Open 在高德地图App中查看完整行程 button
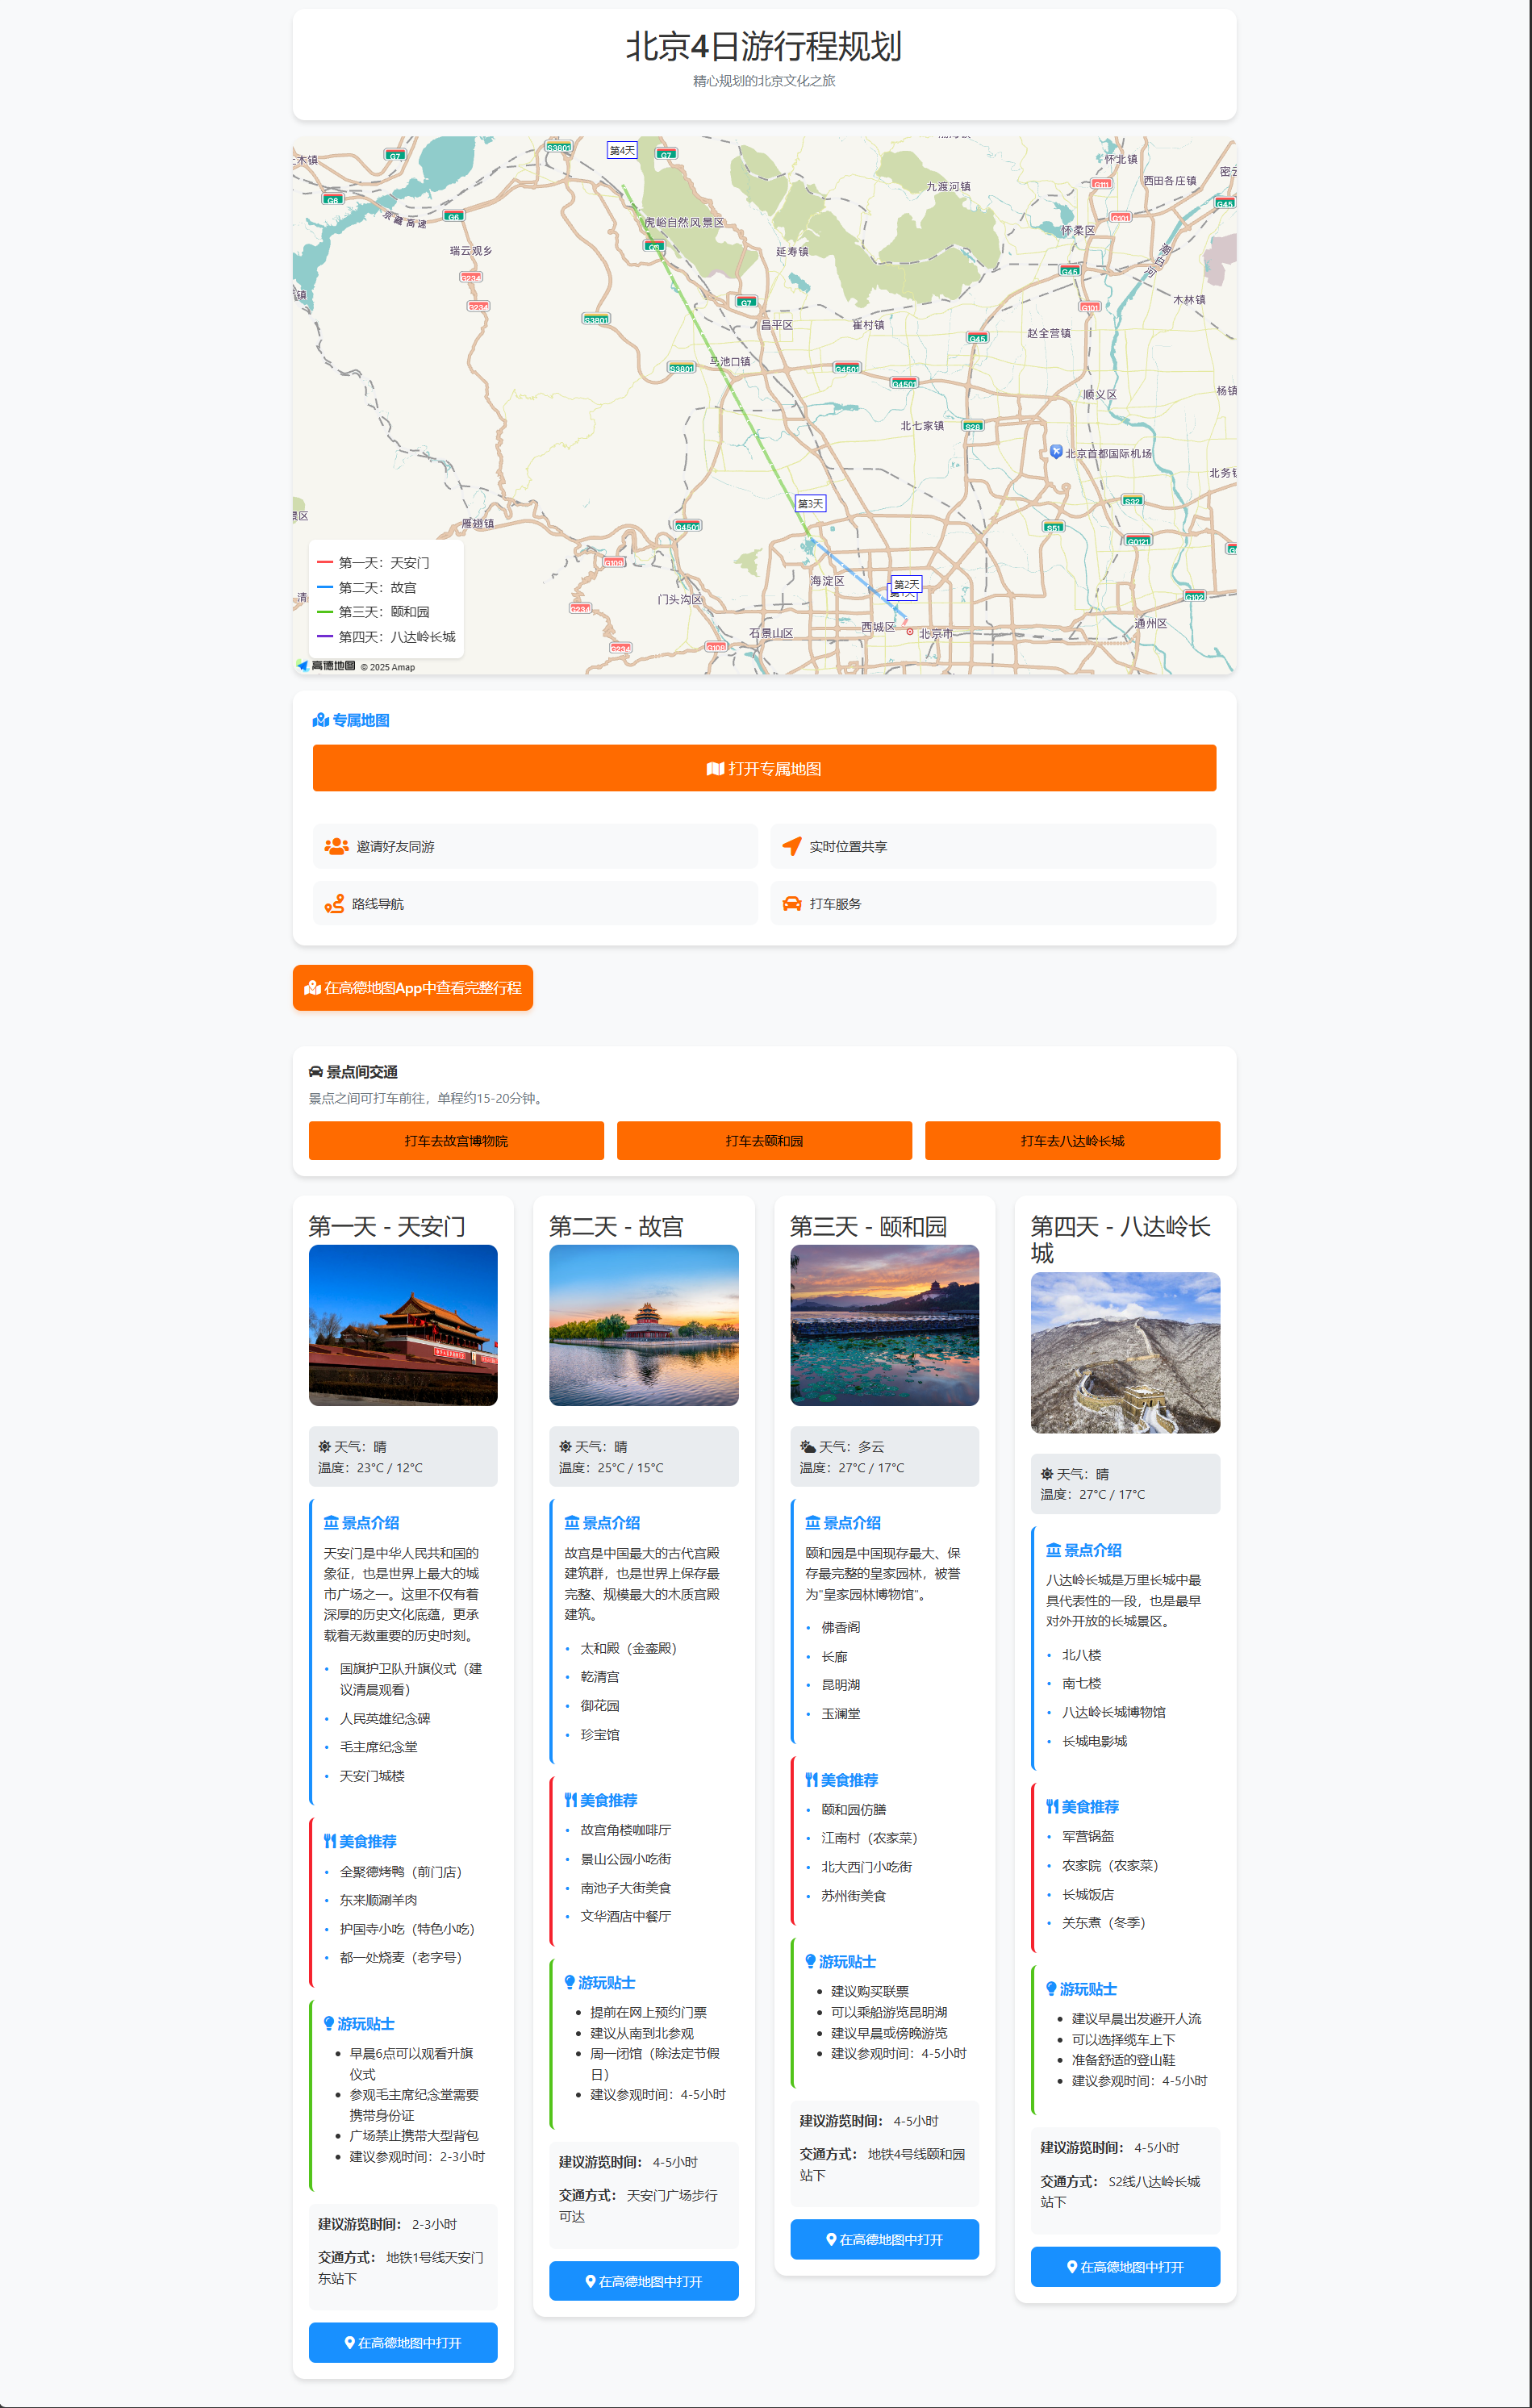 click(x=413, y=988)
